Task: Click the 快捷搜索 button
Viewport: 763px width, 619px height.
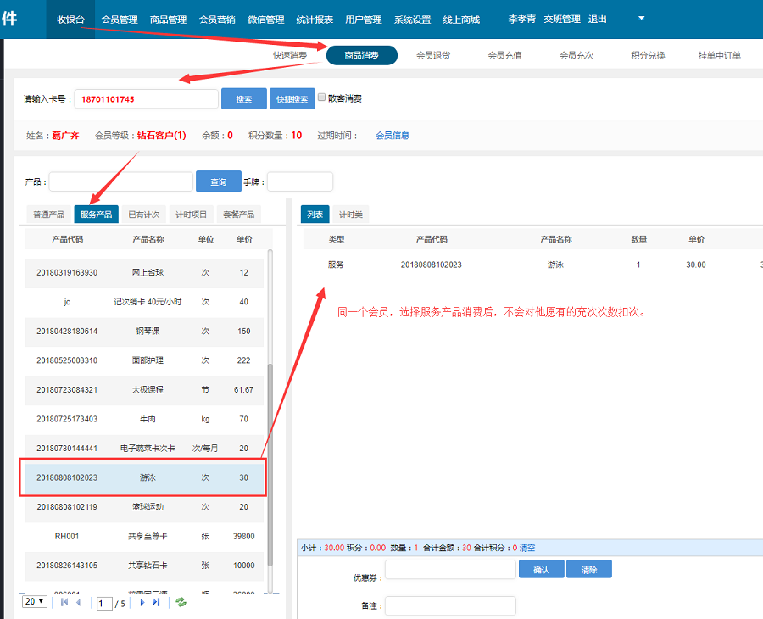Action: (292, 98)
